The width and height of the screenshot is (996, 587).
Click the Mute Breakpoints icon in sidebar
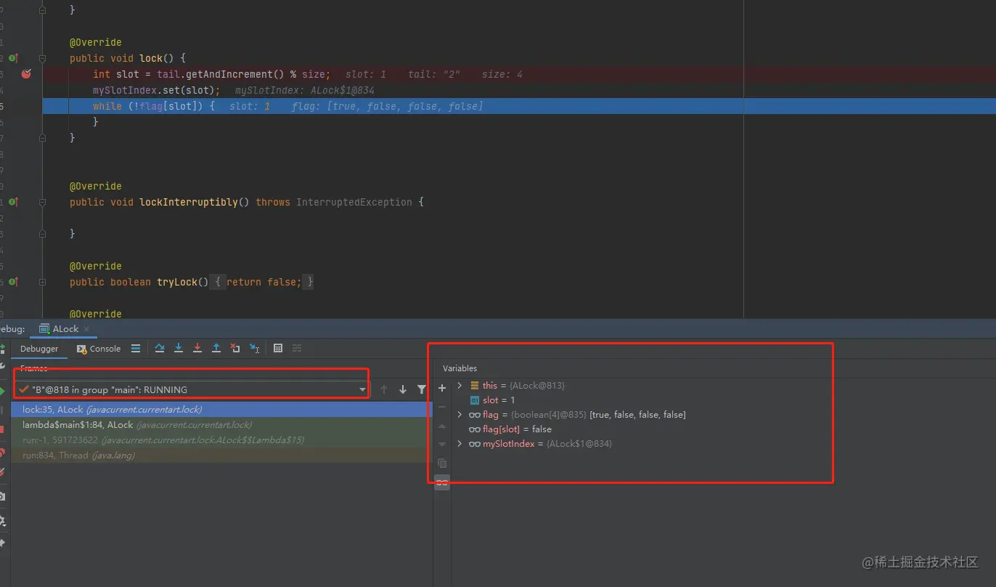(x=2, y=471)
